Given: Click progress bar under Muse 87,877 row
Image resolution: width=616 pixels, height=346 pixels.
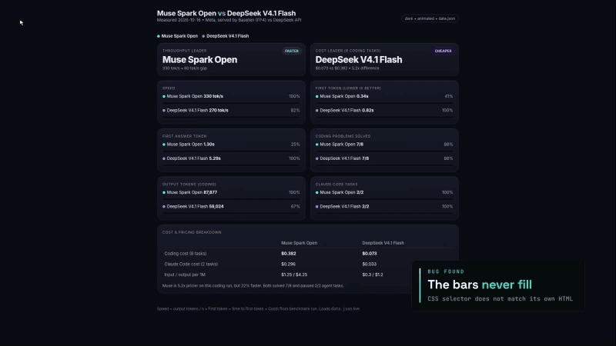Looking at the screenshot, I should point(231,199).
